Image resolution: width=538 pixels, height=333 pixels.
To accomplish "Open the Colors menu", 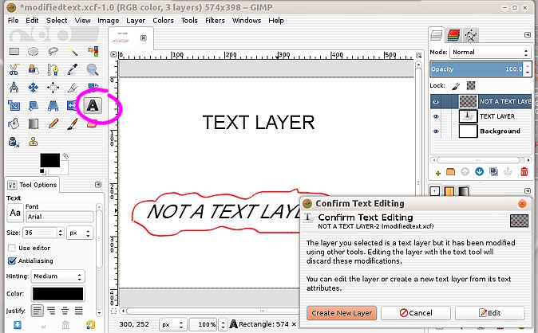I will click(163, 21).
